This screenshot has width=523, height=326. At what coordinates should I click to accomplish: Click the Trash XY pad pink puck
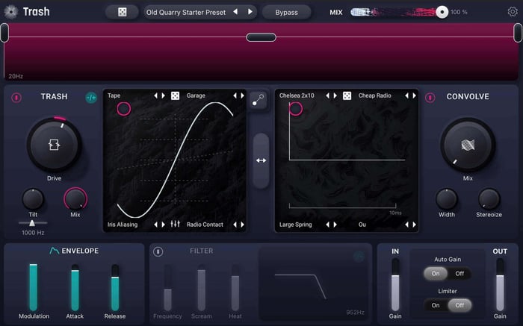[x=124, y=109]
